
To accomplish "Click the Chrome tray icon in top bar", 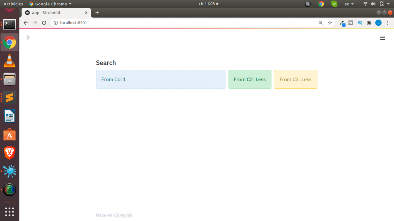I will [x=321, y=4].
